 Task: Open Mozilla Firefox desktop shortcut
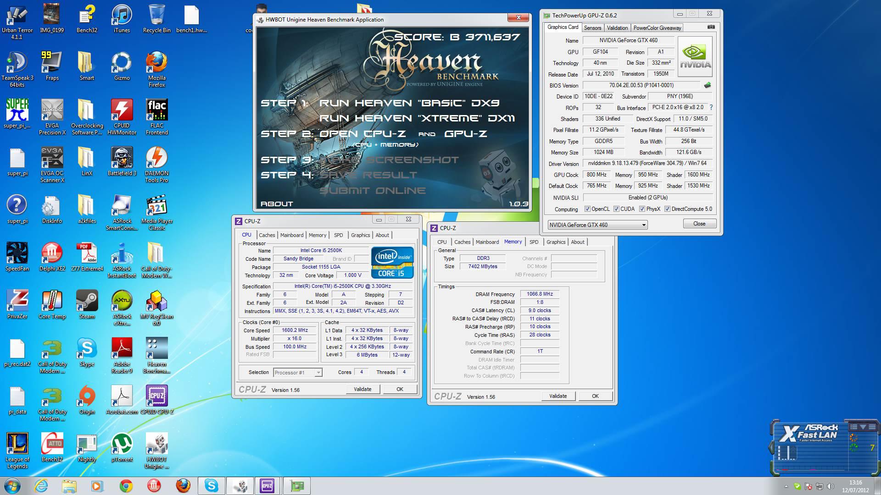point(156,70)
